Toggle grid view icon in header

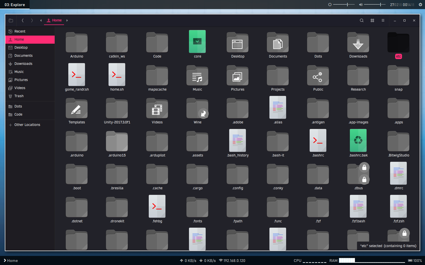pyautogui.click(x=372, y=20)
